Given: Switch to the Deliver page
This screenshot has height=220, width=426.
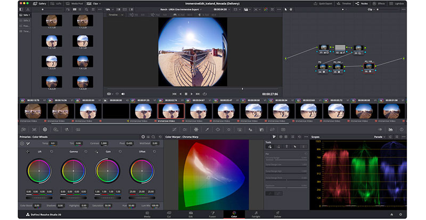Looking at the screenshot, I should 277,214.
